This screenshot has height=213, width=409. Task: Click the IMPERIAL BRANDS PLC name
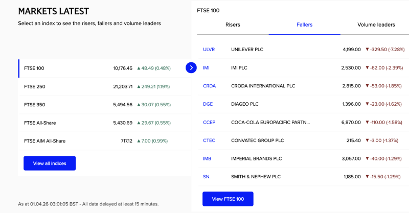pos(257,158)
